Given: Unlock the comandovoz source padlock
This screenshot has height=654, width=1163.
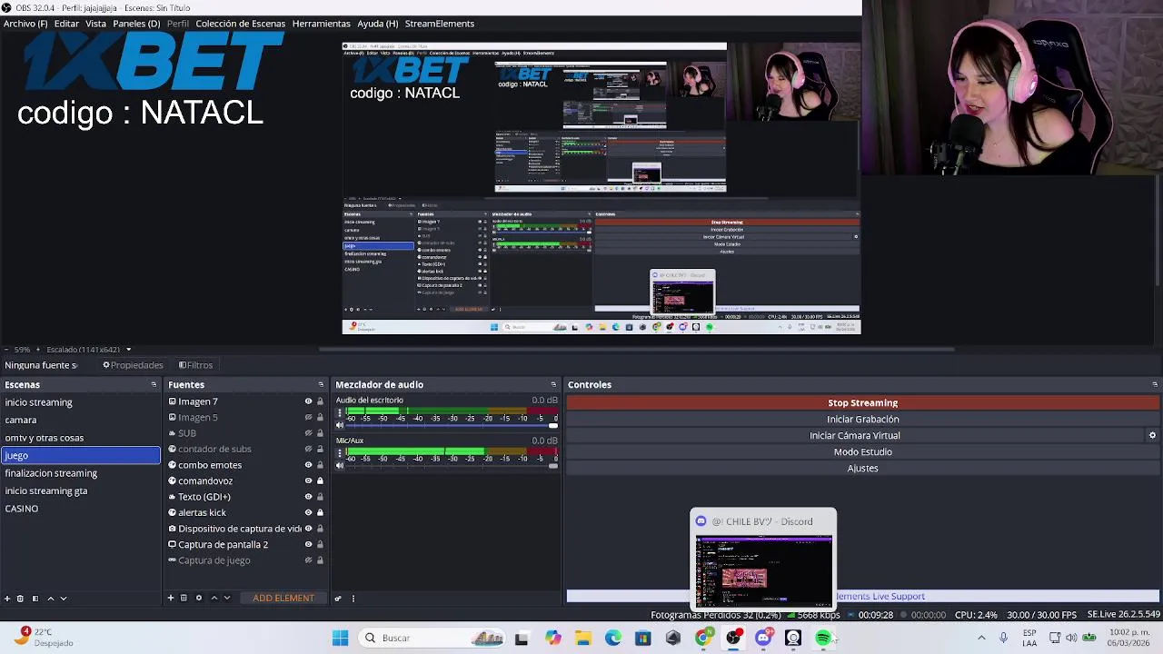Looking at the screenshot, I should coord(320,481).
